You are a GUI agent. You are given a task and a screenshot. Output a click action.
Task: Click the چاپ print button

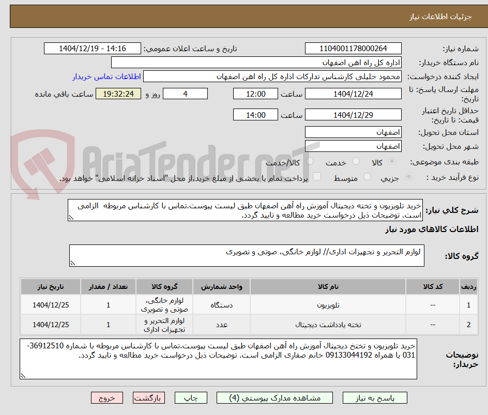click(191, 398)
